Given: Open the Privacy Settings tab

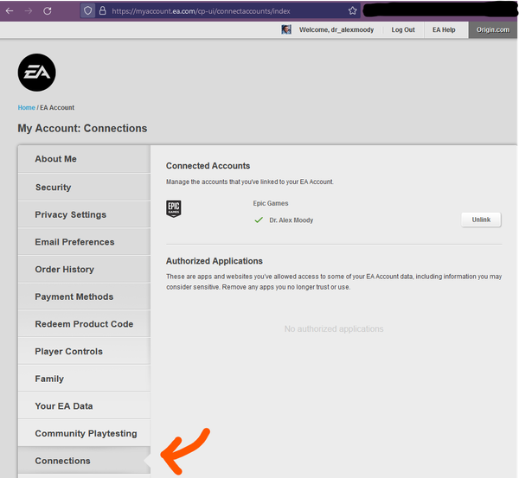Looking at the screenshot, I should coord(84,214).
